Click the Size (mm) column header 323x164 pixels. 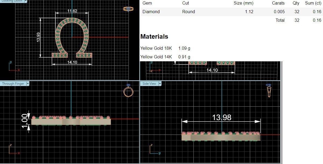tap(243, 3)
